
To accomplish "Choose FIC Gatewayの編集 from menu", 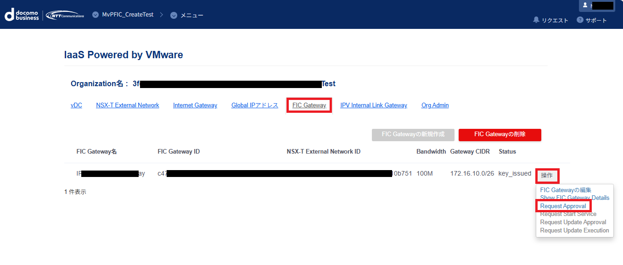I will (566, 190).
